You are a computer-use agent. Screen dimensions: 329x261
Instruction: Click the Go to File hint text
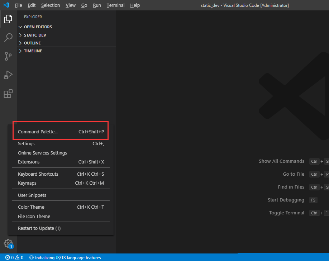click(x=293, y=174)
